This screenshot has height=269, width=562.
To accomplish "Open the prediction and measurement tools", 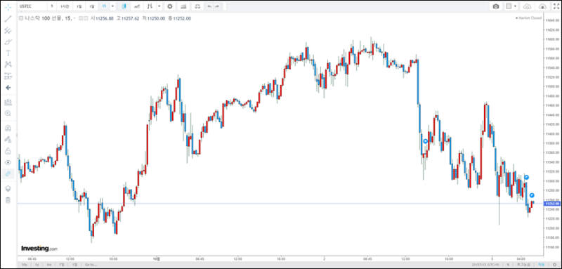I will (8, 76).
